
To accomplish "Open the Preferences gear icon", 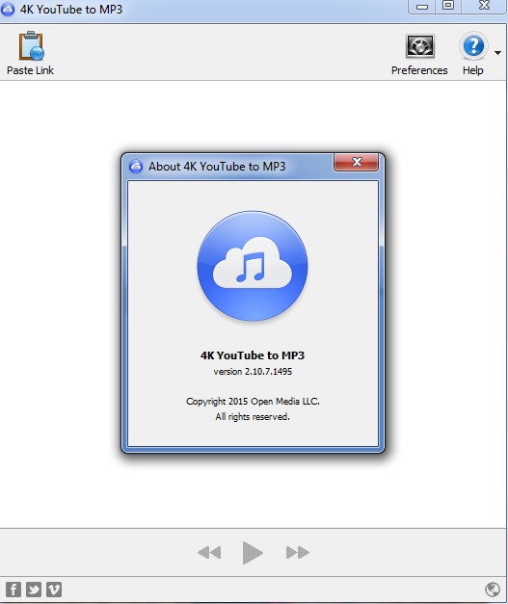I will [x=419, y=46].
